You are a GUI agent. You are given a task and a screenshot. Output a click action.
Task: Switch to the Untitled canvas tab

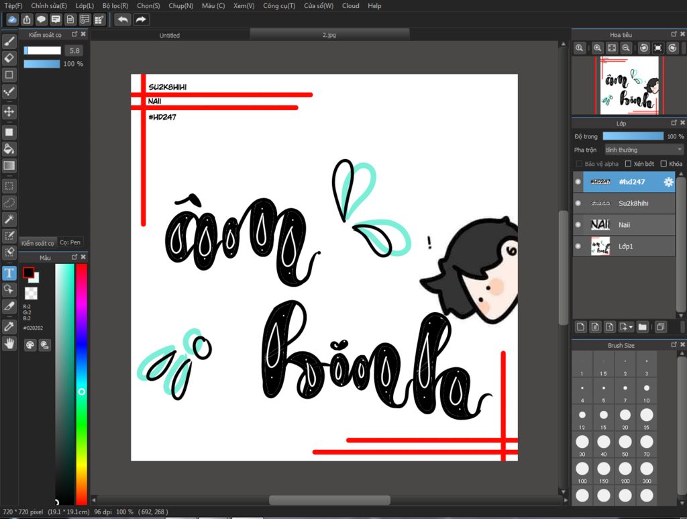[170, 35]
